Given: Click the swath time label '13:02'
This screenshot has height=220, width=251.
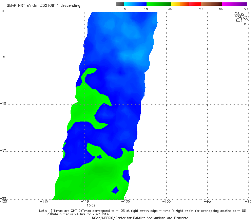Looking at the screenshot, I should click(x=91, y=205).
